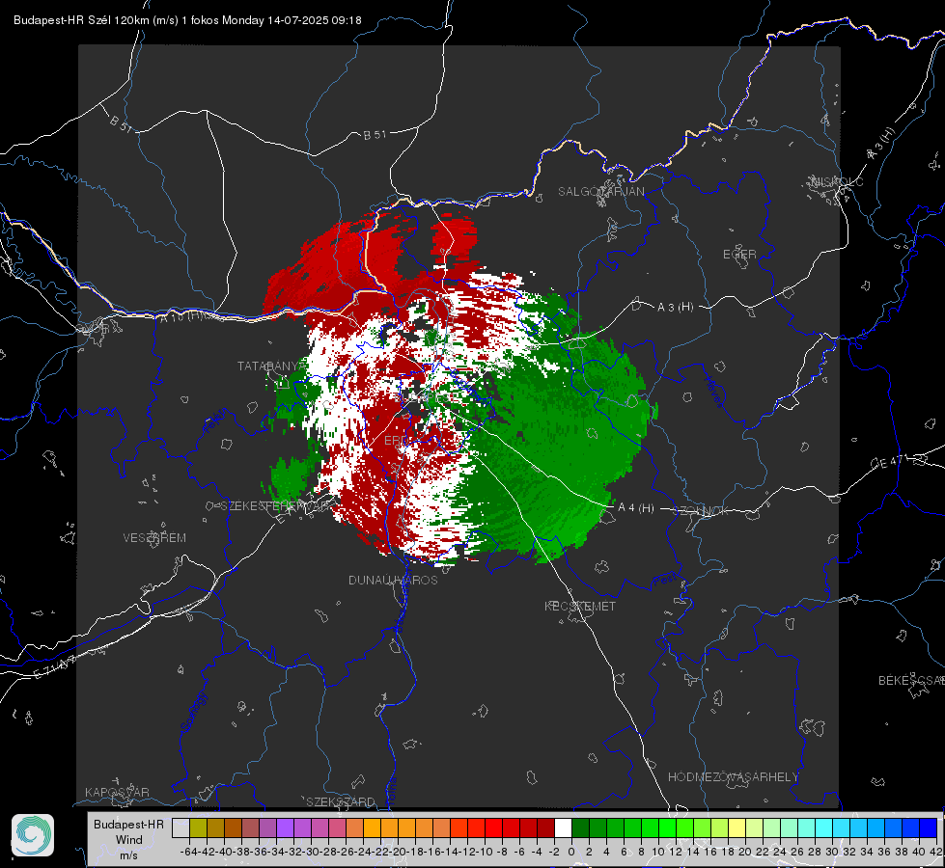This screenshot has width=945, height=868.
Task: Click the EGER city label
Action: [739, 255]
